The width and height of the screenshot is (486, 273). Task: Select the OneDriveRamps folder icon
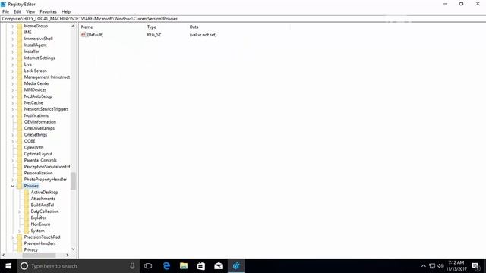20,128
